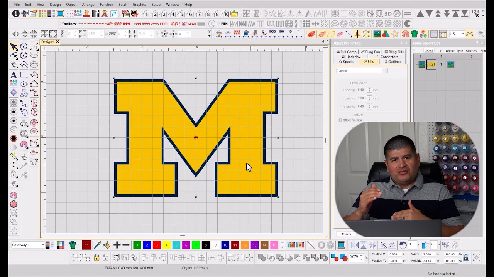Click the Height value input field

point(428,261)
